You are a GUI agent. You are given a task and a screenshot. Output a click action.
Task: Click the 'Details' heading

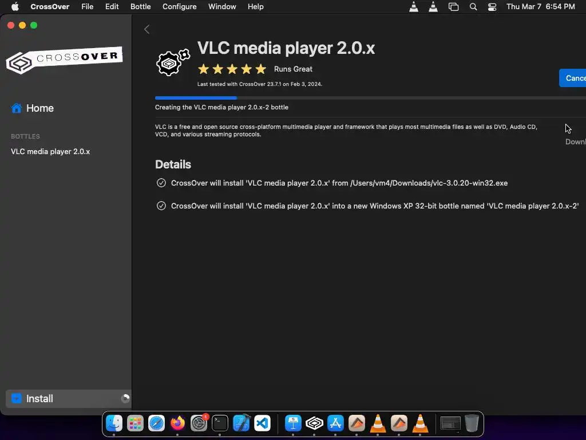pyautogui.click(x=173, y=164)
